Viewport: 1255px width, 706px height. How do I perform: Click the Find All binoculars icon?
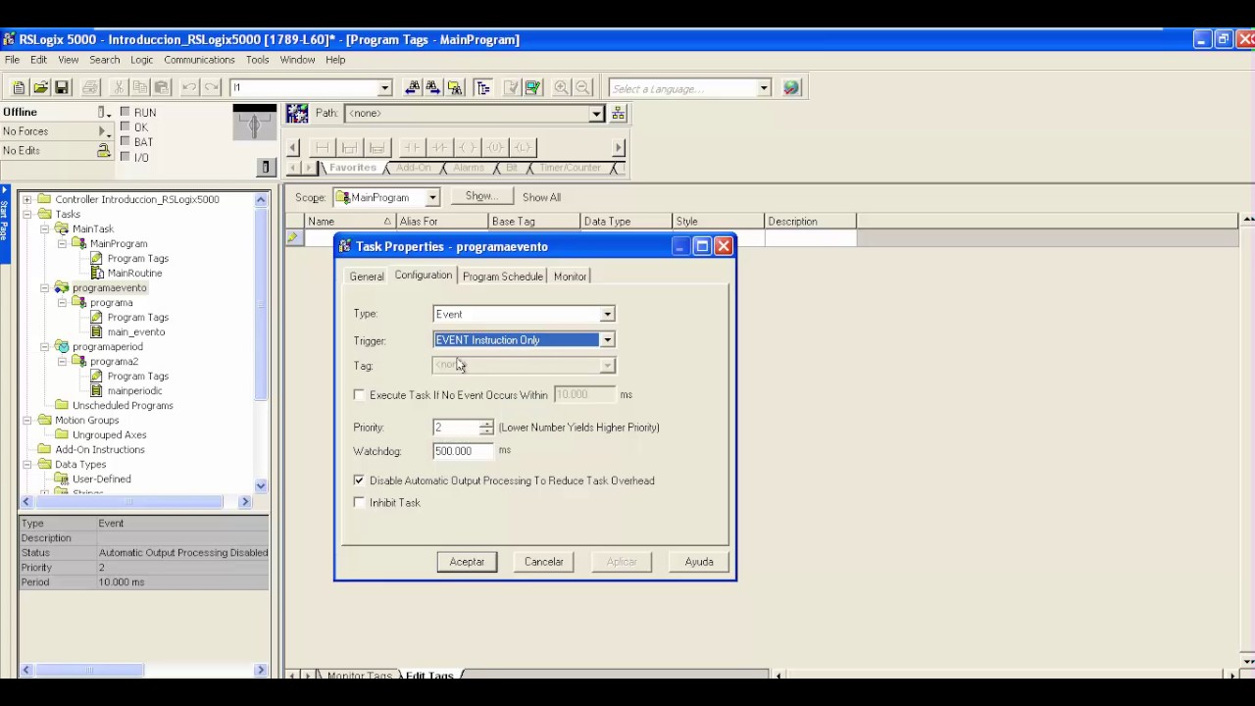point(455,88)
